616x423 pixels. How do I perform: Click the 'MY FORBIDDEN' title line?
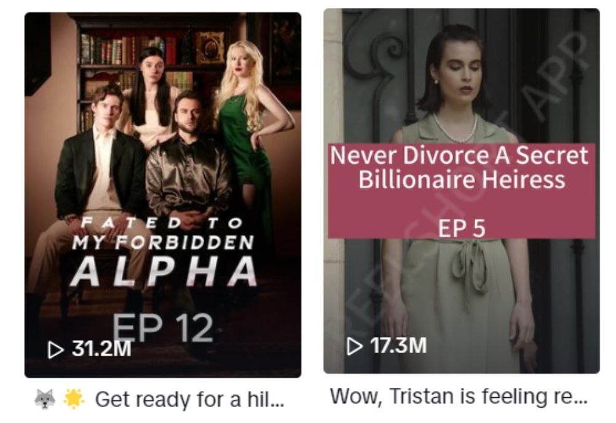(x=164, y=243)
